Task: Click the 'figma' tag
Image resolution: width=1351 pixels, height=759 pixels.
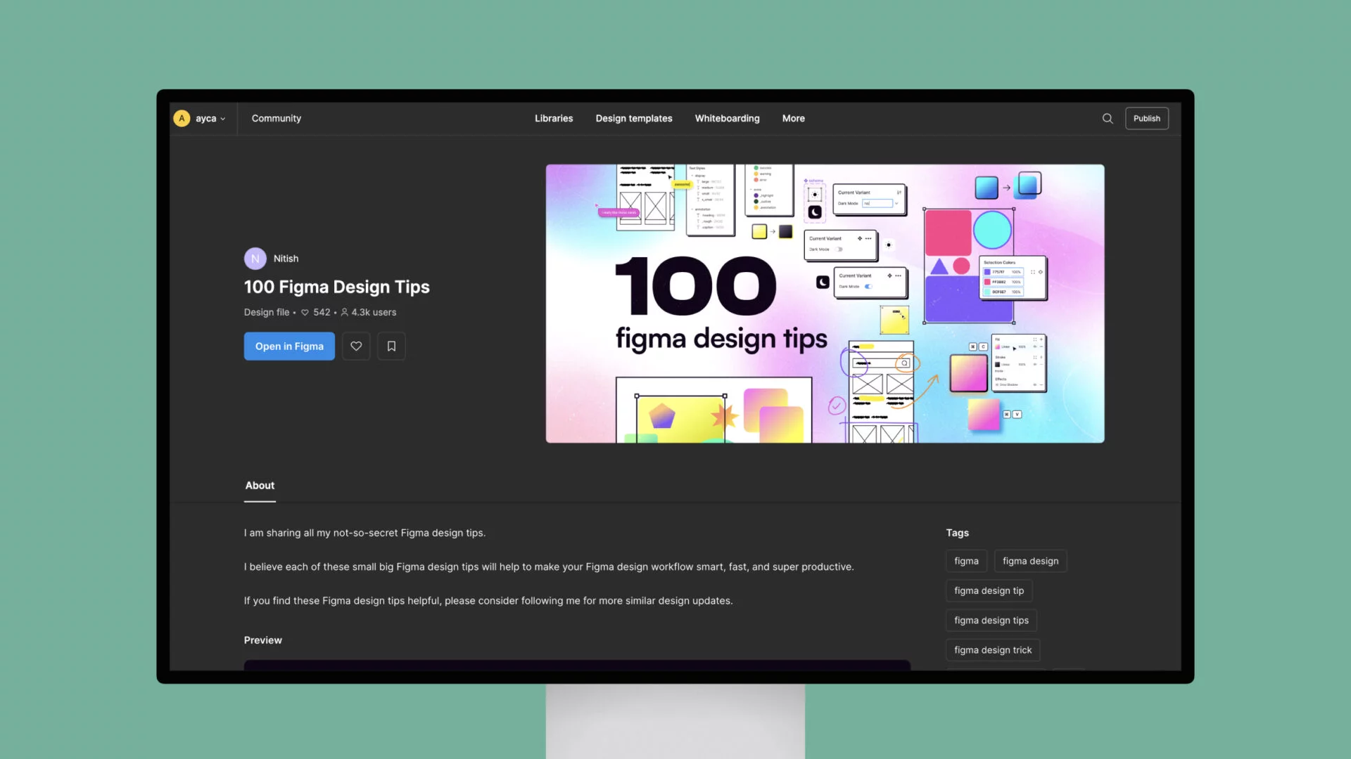Action: [x=966, y=561]
